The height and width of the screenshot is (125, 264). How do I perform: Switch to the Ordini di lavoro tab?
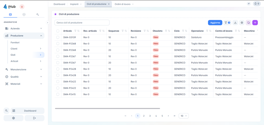click(x=122, y=4)
